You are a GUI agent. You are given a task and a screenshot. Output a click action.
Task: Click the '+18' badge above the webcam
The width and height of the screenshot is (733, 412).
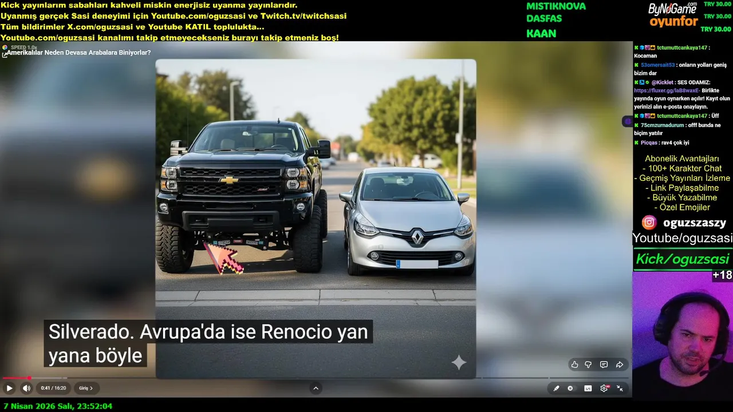coord(722,275)
